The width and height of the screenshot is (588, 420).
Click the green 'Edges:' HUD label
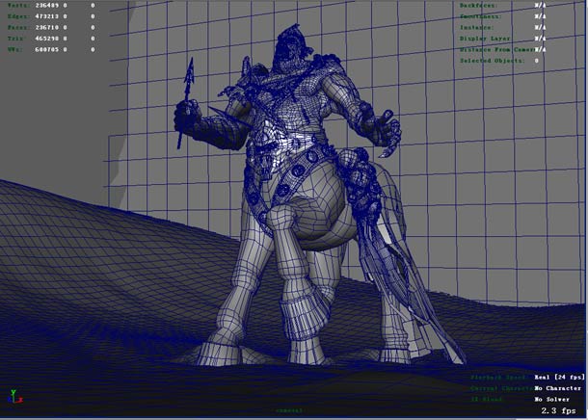[17, 16]
